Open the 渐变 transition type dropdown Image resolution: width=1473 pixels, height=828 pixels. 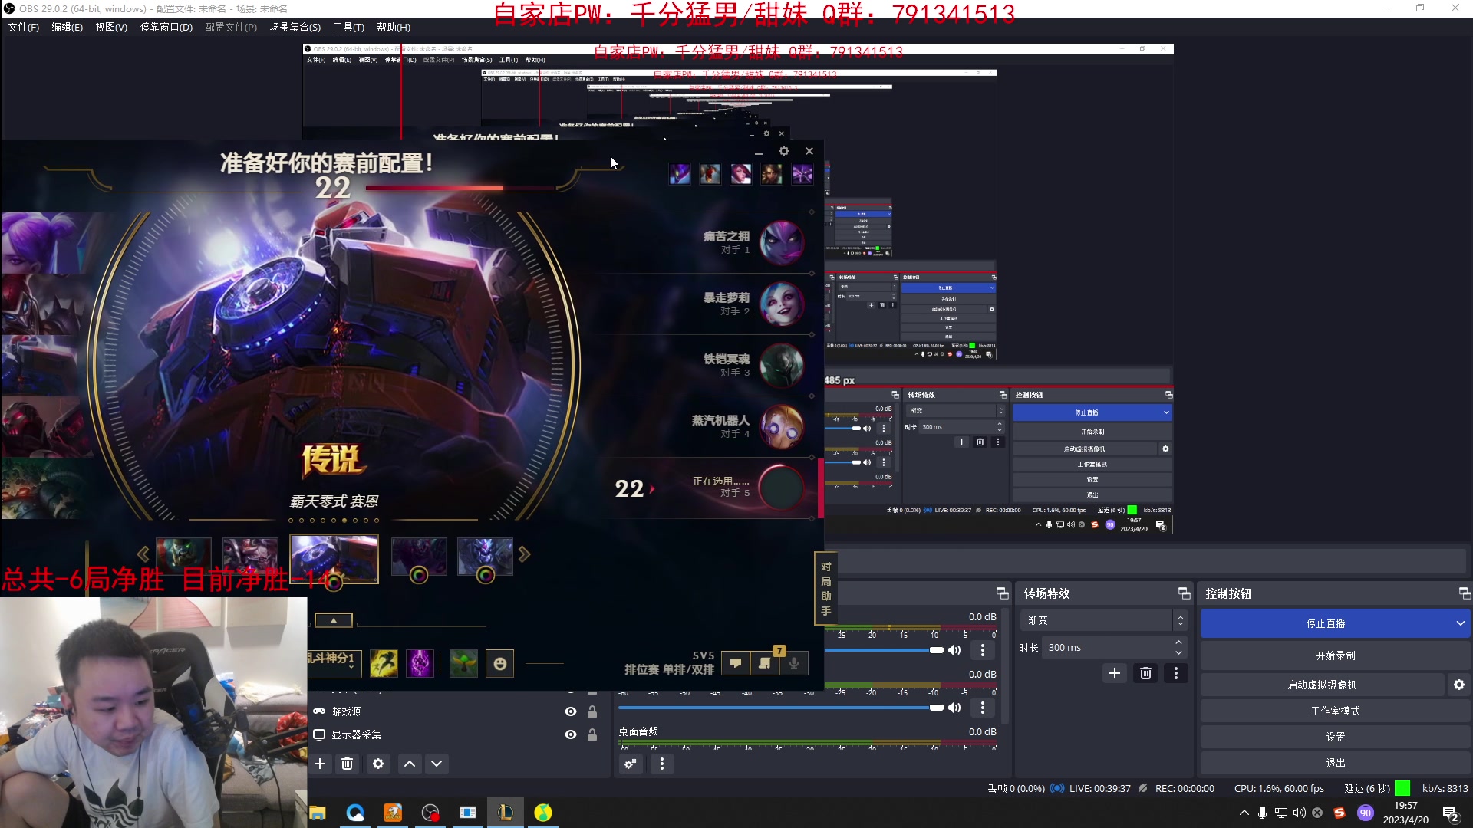(x=1103, y=620)
